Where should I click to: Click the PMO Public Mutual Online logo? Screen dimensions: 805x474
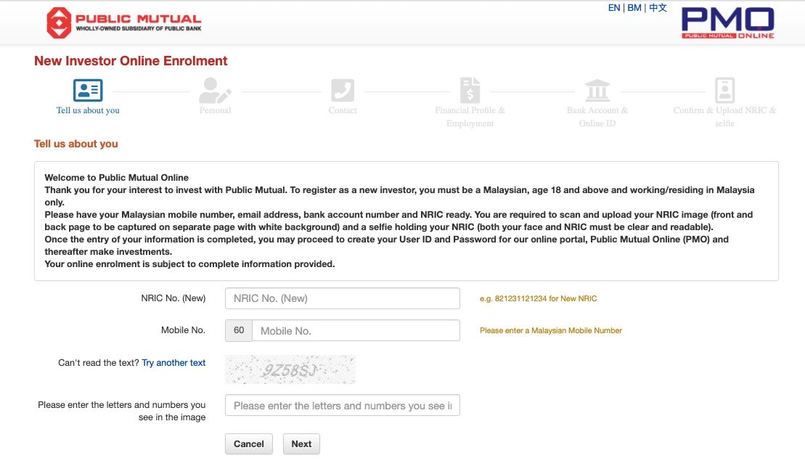pos(727,23)
